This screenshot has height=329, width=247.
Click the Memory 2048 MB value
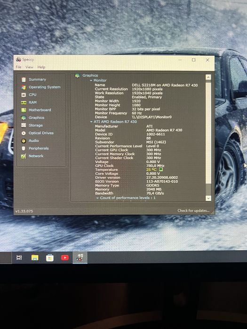154,189
